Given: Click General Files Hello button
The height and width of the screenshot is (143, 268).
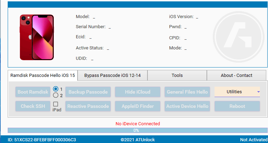Looking at the screenshot, I should click(187, 92).
